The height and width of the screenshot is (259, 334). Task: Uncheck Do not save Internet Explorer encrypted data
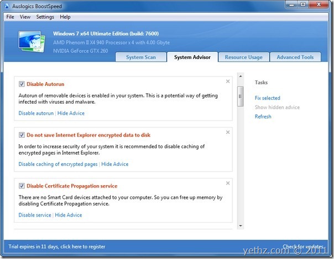(x=22, y=135)
